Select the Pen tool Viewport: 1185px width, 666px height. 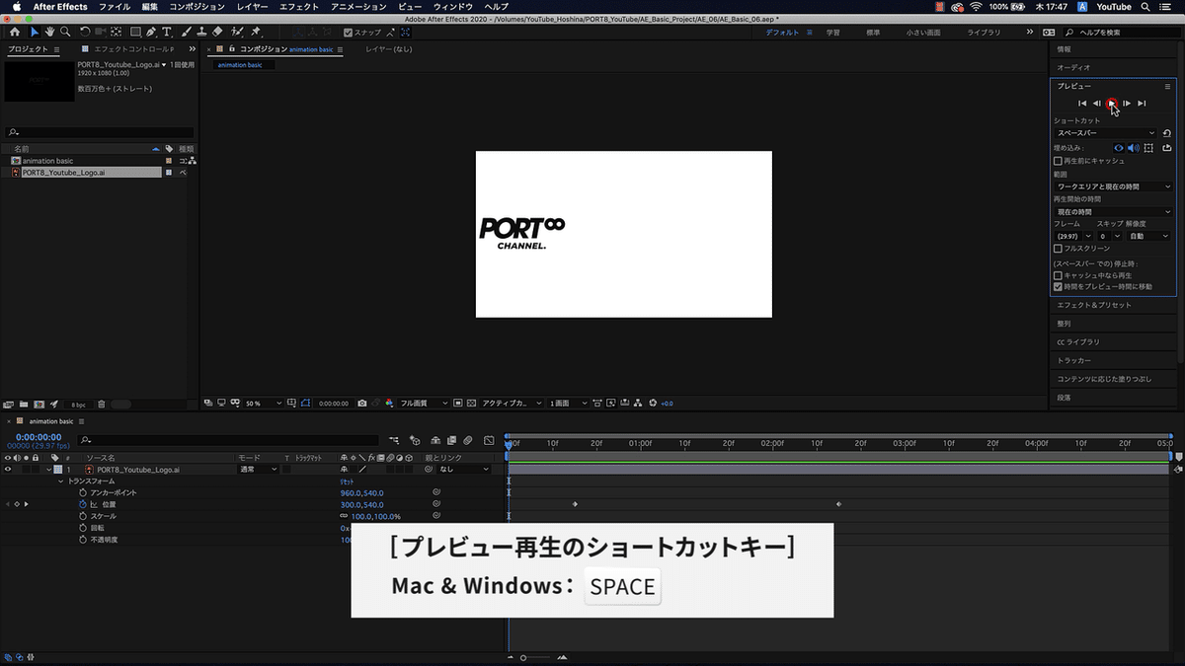tap(151, 32)
